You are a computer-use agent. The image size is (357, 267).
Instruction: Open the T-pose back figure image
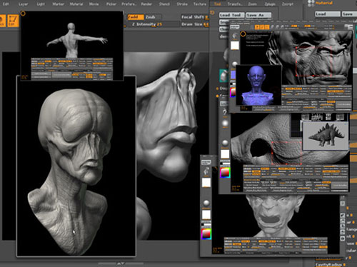coord(72,46)
